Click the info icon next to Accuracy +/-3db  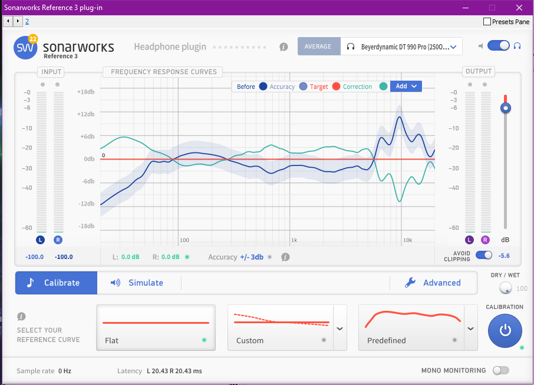pos(285,257)
